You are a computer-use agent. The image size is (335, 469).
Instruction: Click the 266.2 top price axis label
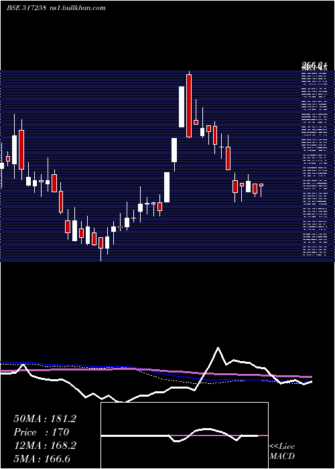[x=314, y=64]
